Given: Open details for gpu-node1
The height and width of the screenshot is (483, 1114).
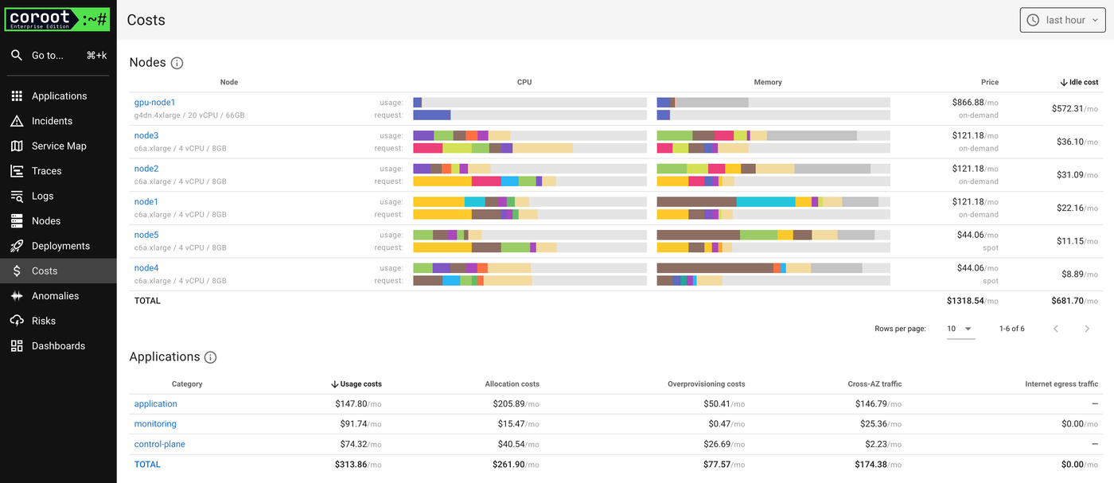Looking at the screenshot, I should 154,102.
